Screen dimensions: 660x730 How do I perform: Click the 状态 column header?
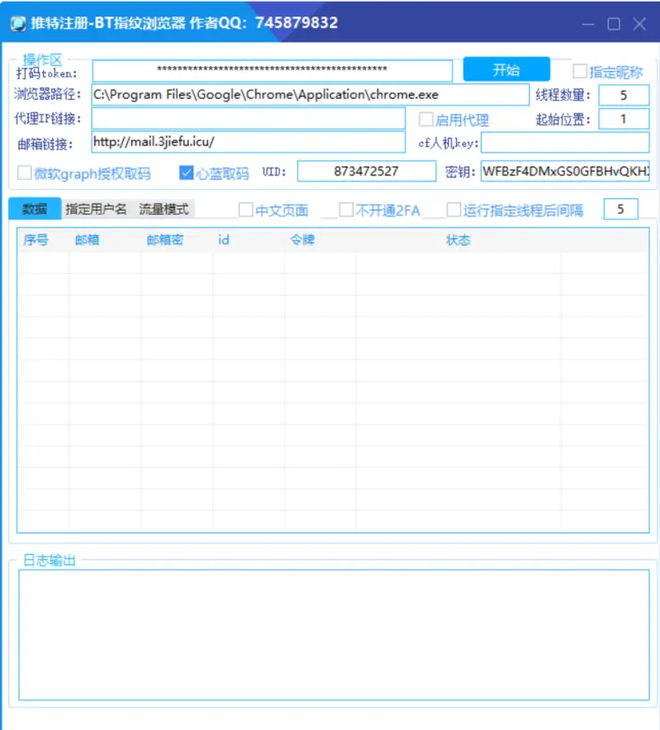pyautogui.click(x=458, y=240)
